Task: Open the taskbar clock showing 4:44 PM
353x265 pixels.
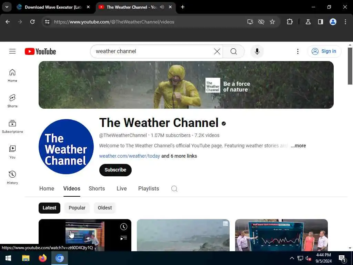Action: click(x=323, y=258)
